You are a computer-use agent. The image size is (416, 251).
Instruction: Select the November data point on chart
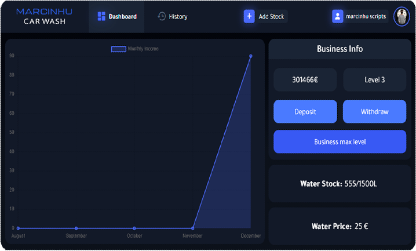click(x=192, y=228)
